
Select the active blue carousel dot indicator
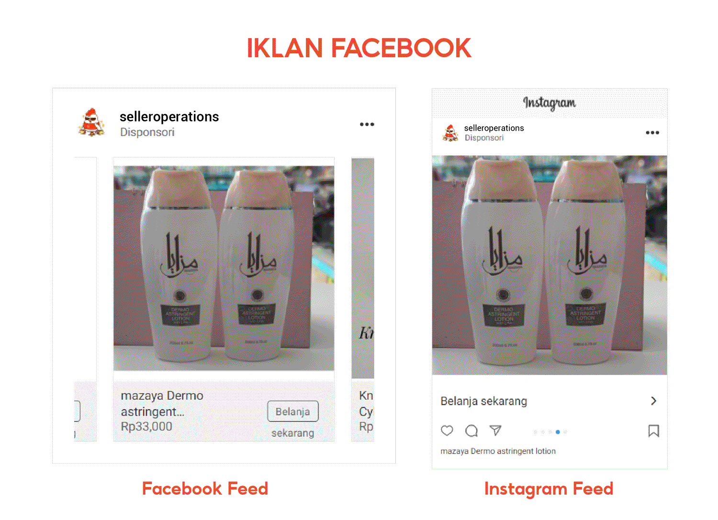(558, 432)
